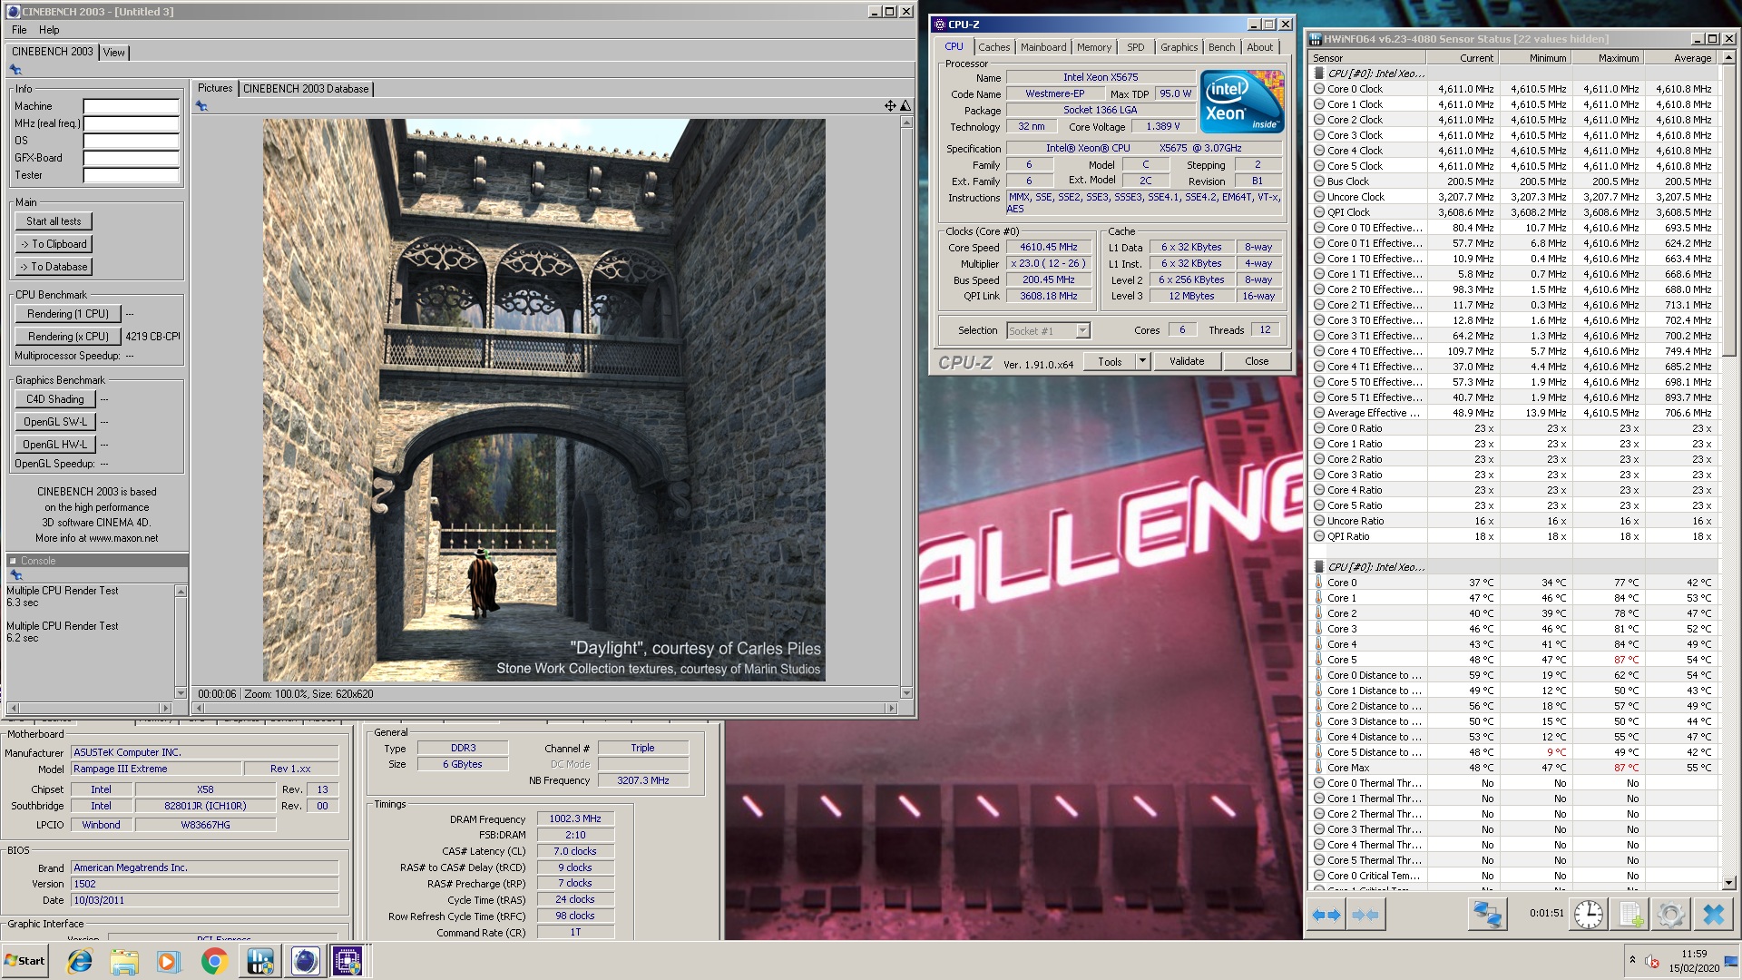Click HWiNFO collapse-columns inward arrows icon

[x=1365, y=915]
